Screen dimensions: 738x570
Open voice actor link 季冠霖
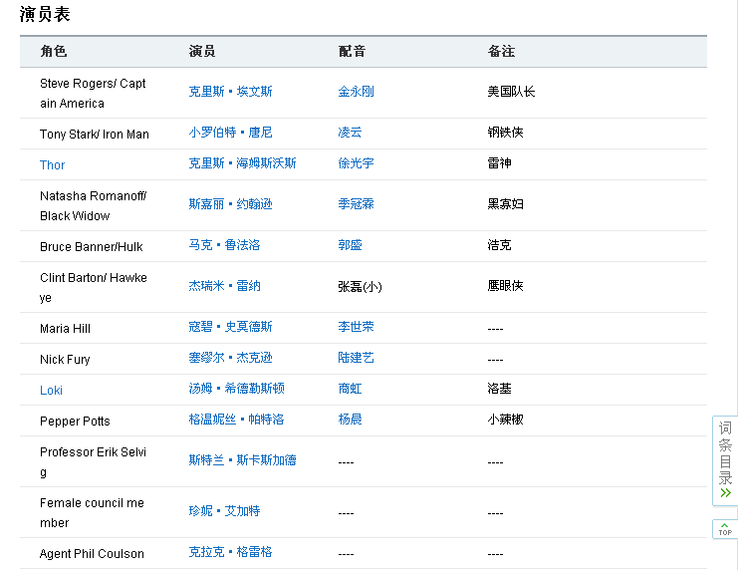[356, 204]
